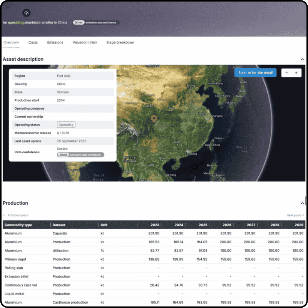
Task: Click the cloud download icon in header
Action: click(x=26, y=13)
